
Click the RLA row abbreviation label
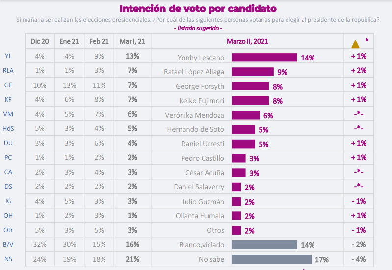click(8, 71)
